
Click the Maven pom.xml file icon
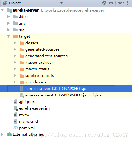pos(16,128)
